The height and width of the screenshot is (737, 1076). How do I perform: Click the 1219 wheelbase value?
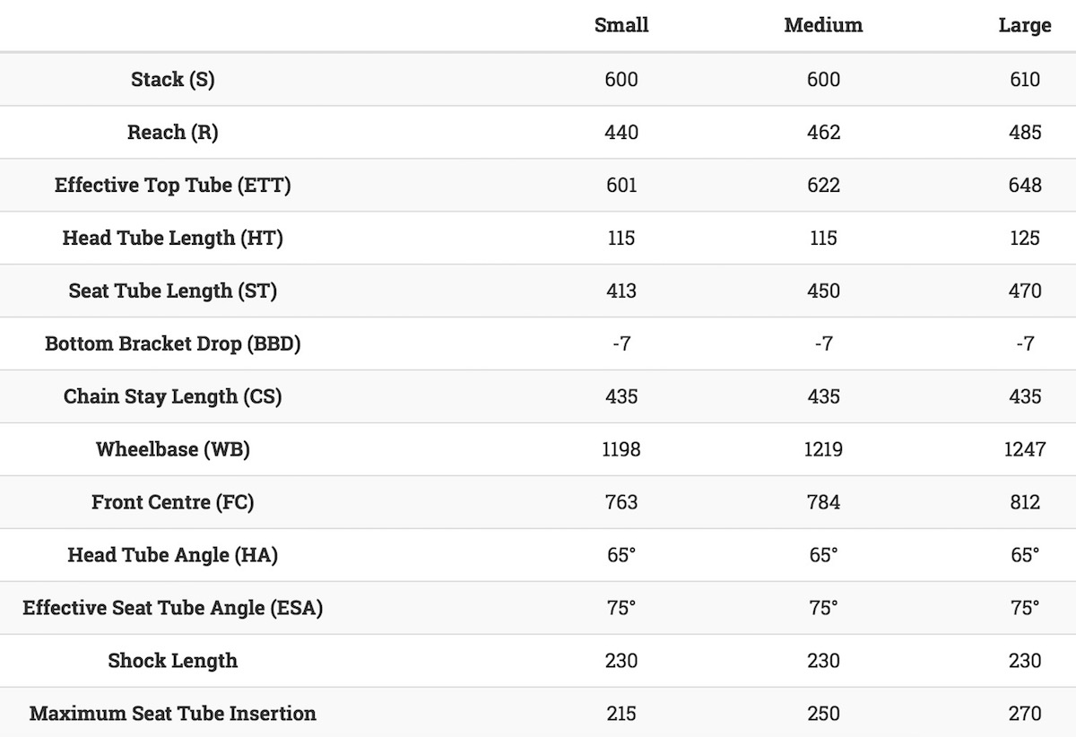[x=823, y=449]
